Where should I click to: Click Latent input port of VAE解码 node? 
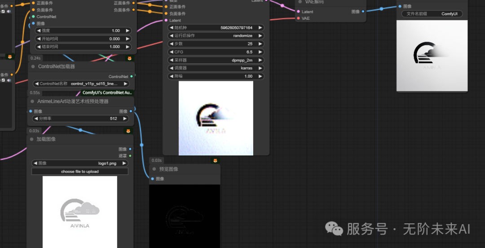298,12
